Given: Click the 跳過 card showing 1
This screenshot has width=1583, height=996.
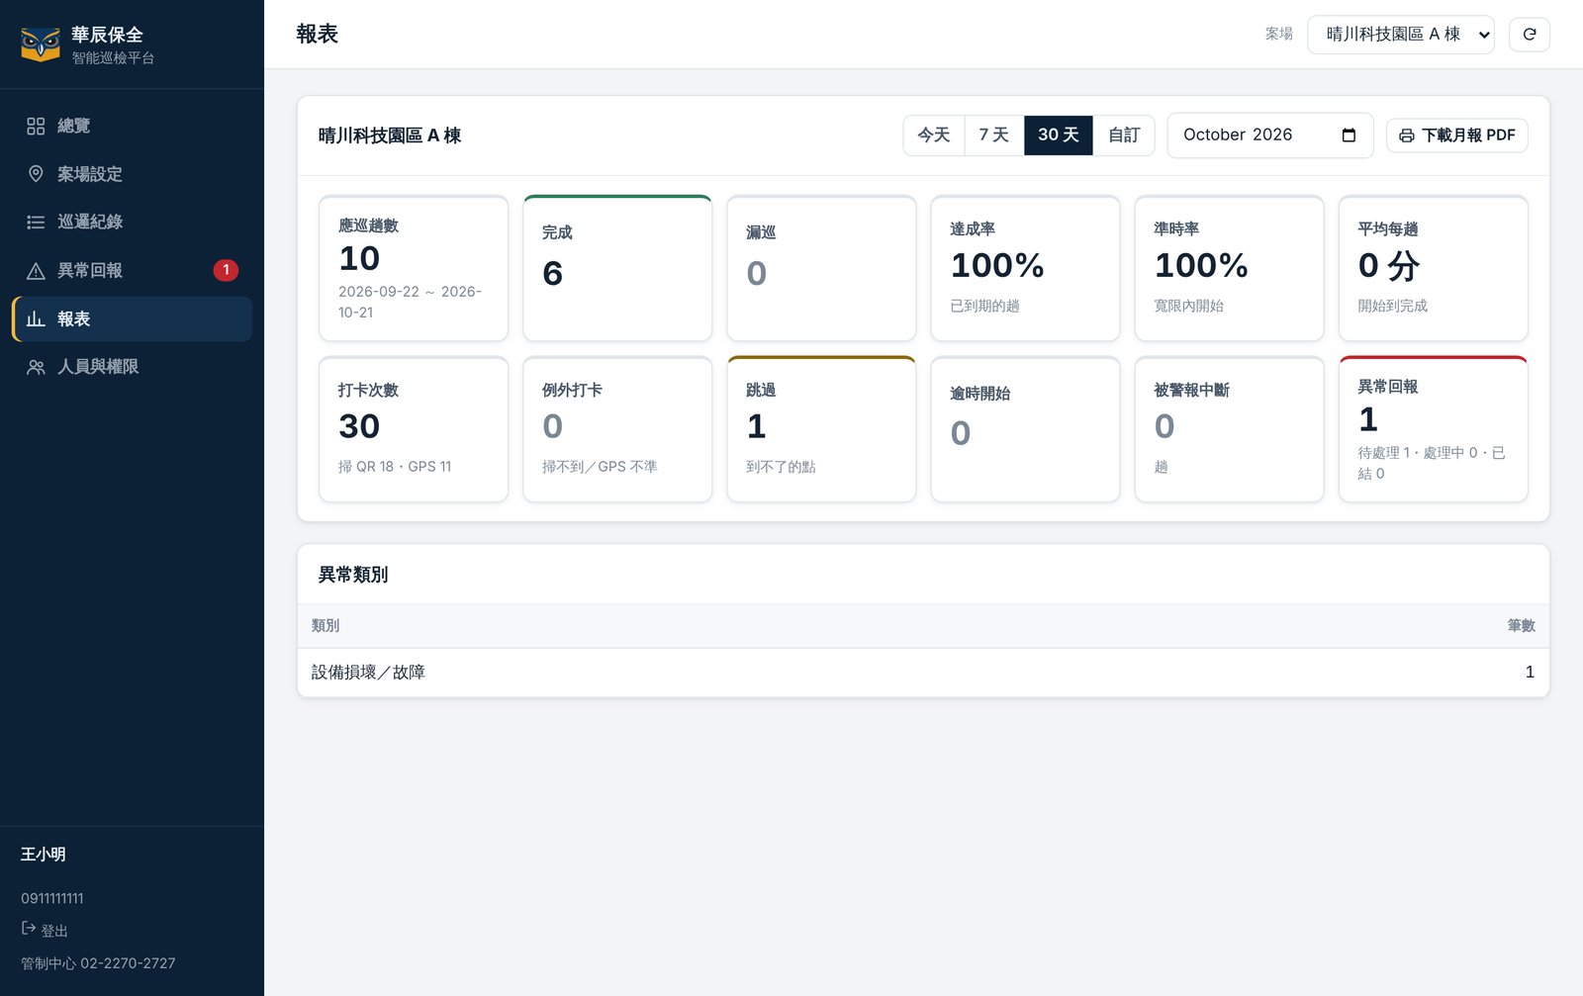Looking at the screenshot, I should (821, 429).
